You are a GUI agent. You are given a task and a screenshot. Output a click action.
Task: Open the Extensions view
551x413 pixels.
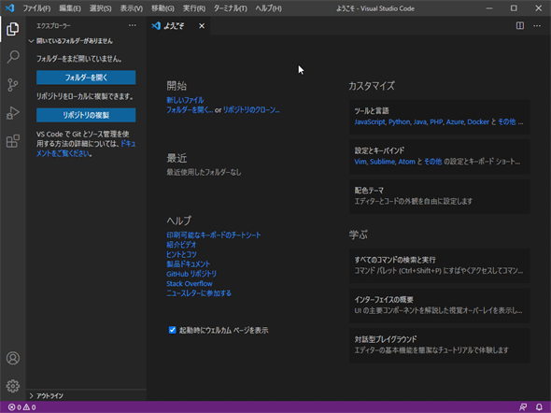point(13,141)
